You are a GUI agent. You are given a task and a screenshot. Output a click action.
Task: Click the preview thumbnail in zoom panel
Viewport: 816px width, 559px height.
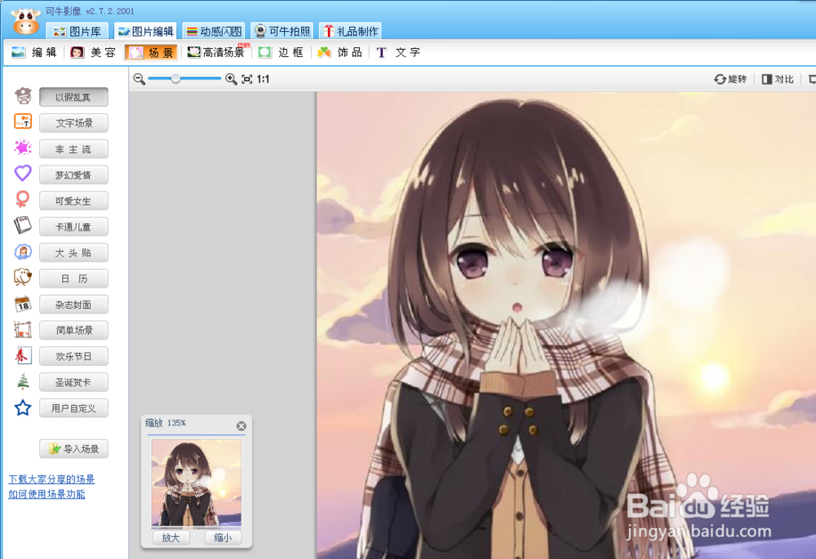coord(196,483)
